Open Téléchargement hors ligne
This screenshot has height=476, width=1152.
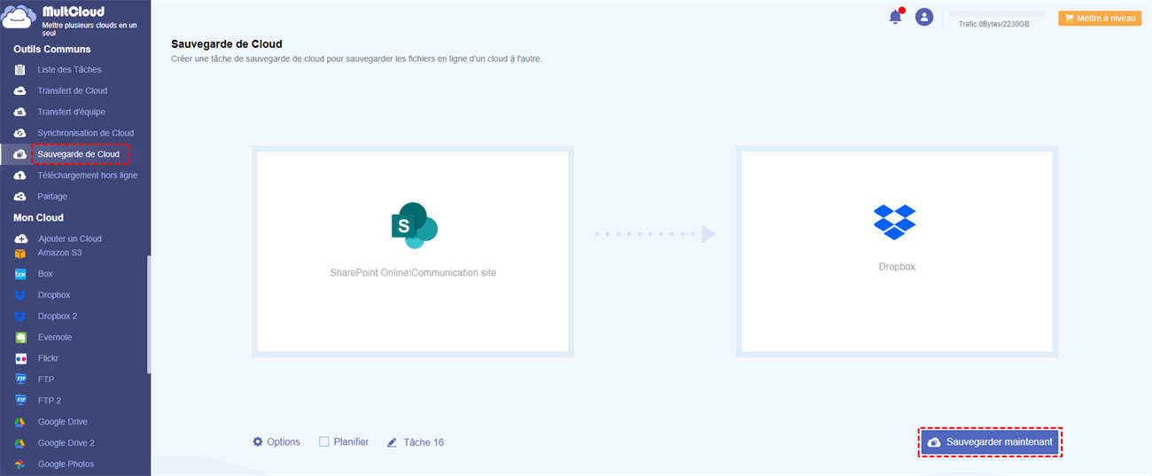point(88,176)
